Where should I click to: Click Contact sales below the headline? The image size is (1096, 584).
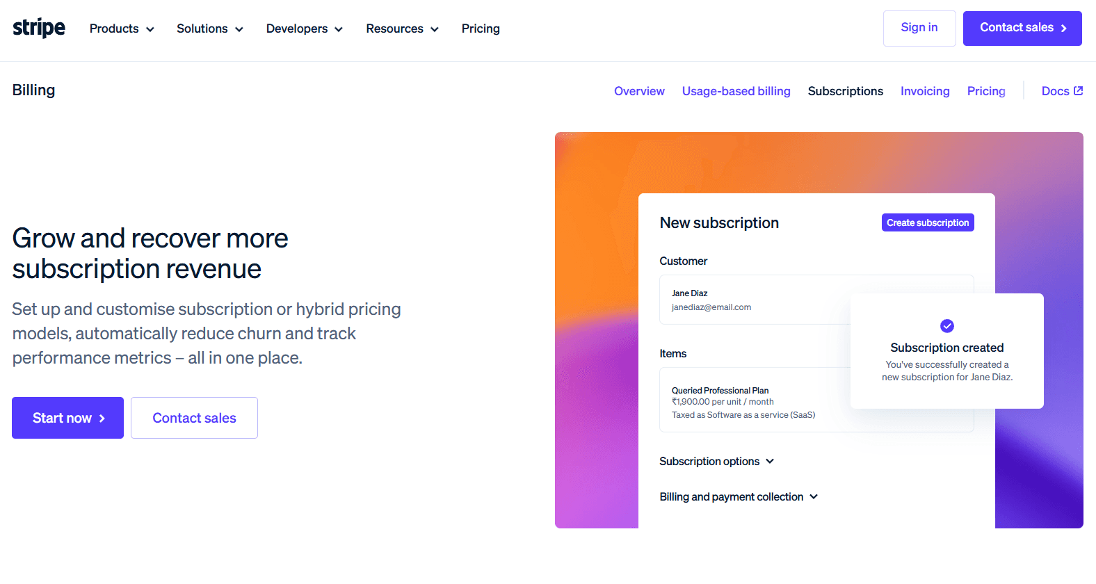(194, 418)
